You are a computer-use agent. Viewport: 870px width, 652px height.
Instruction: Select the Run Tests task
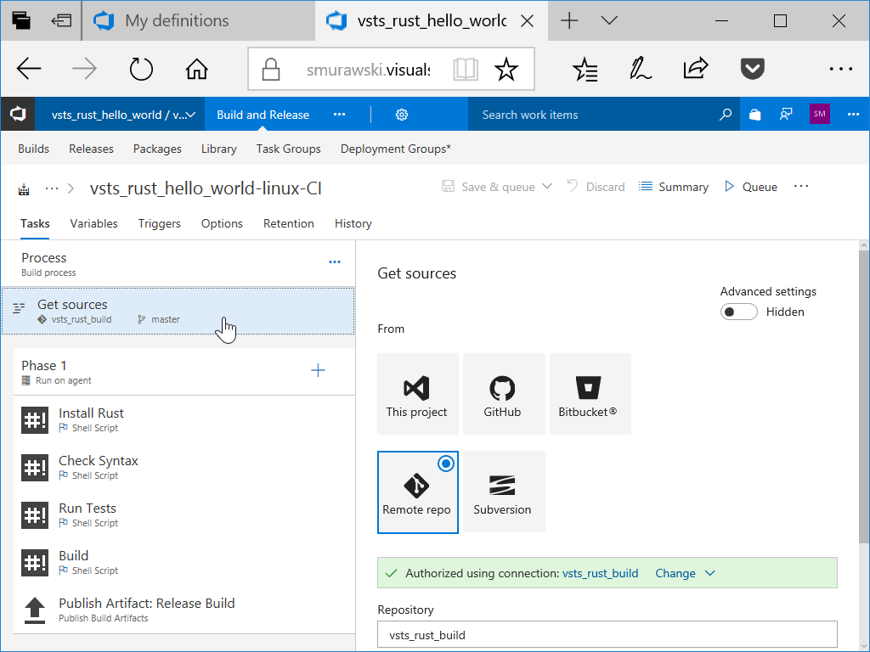click(184, 515)
